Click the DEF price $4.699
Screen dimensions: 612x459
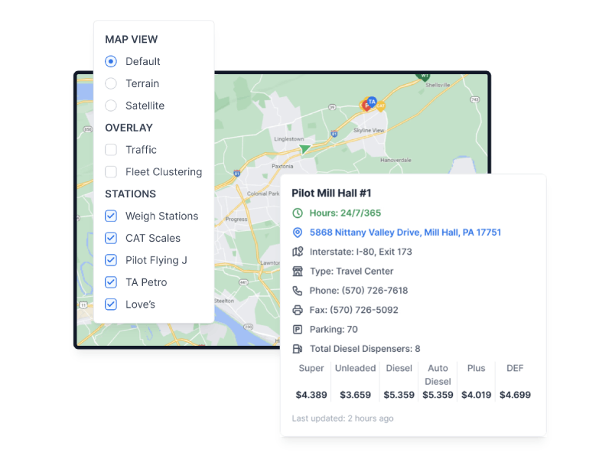pos(515,395)
